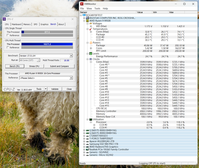Switch to the Memory tab
The image size is (199, 168).
coord(27,24)
